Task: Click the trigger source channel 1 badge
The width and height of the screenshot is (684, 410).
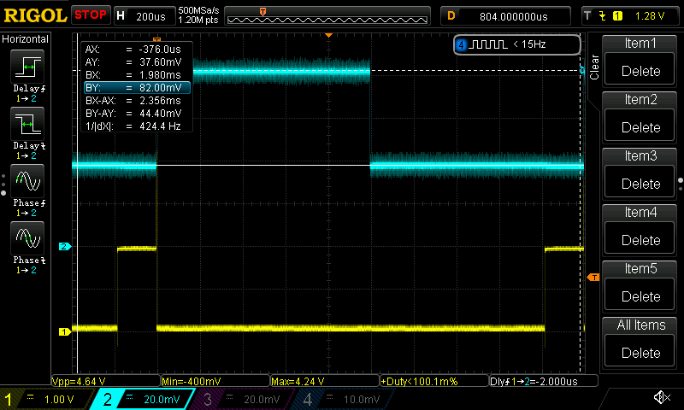Action: [x=617, y=16]
